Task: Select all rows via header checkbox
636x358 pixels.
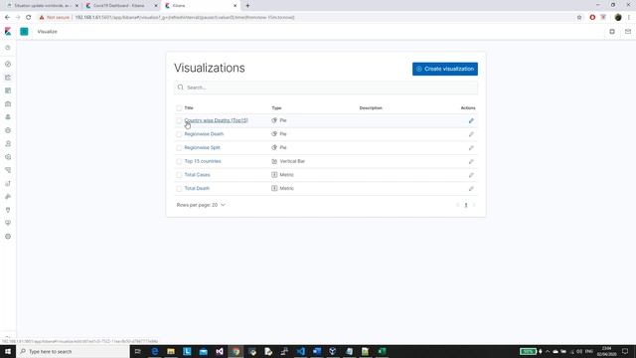Action: click(179, 108)
